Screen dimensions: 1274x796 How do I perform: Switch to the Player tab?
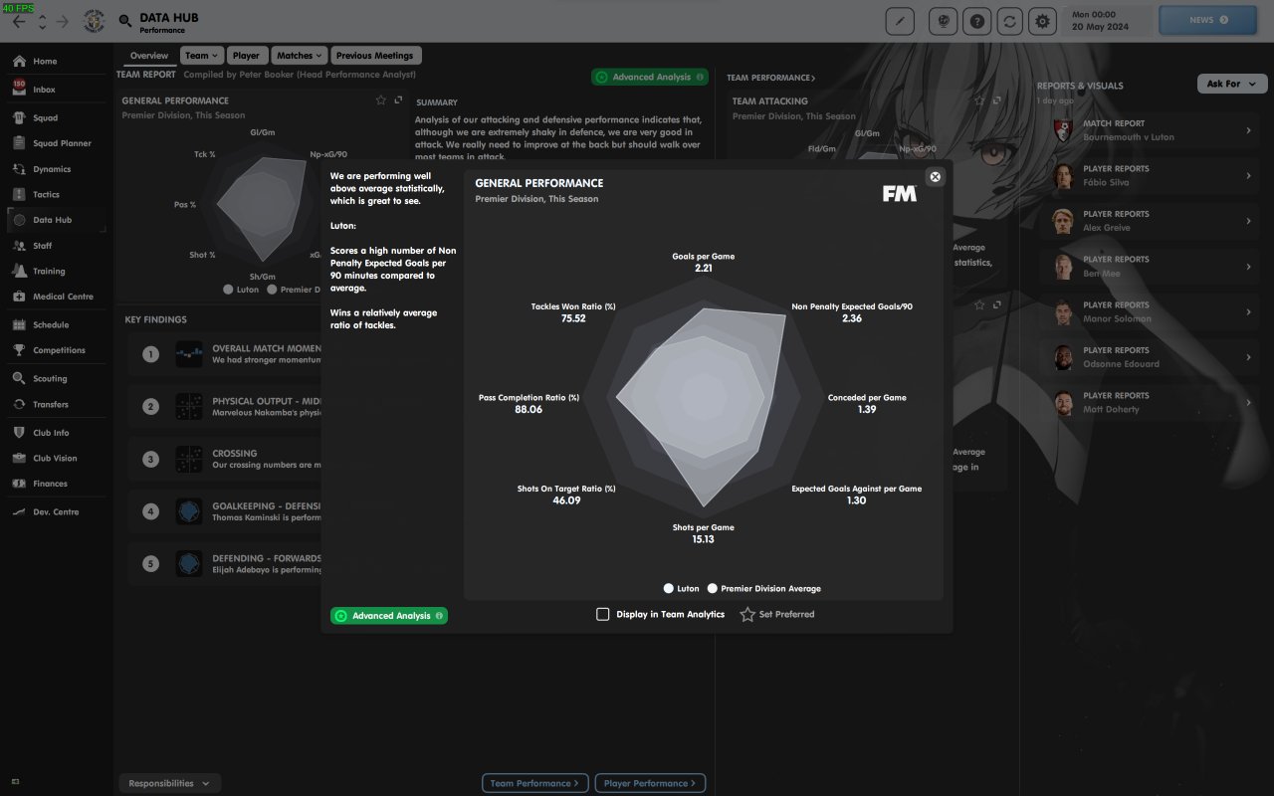coord(246,56)
